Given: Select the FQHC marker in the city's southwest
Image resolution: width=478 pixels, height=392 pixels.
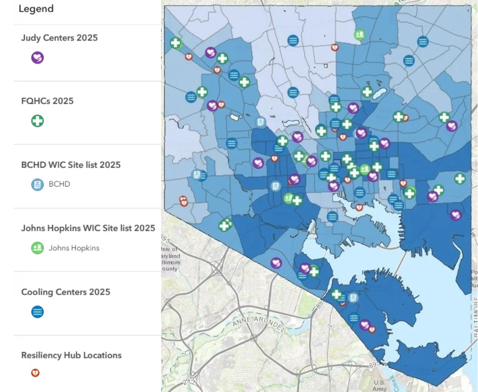Looking at the screenshot, I should 224,225.
